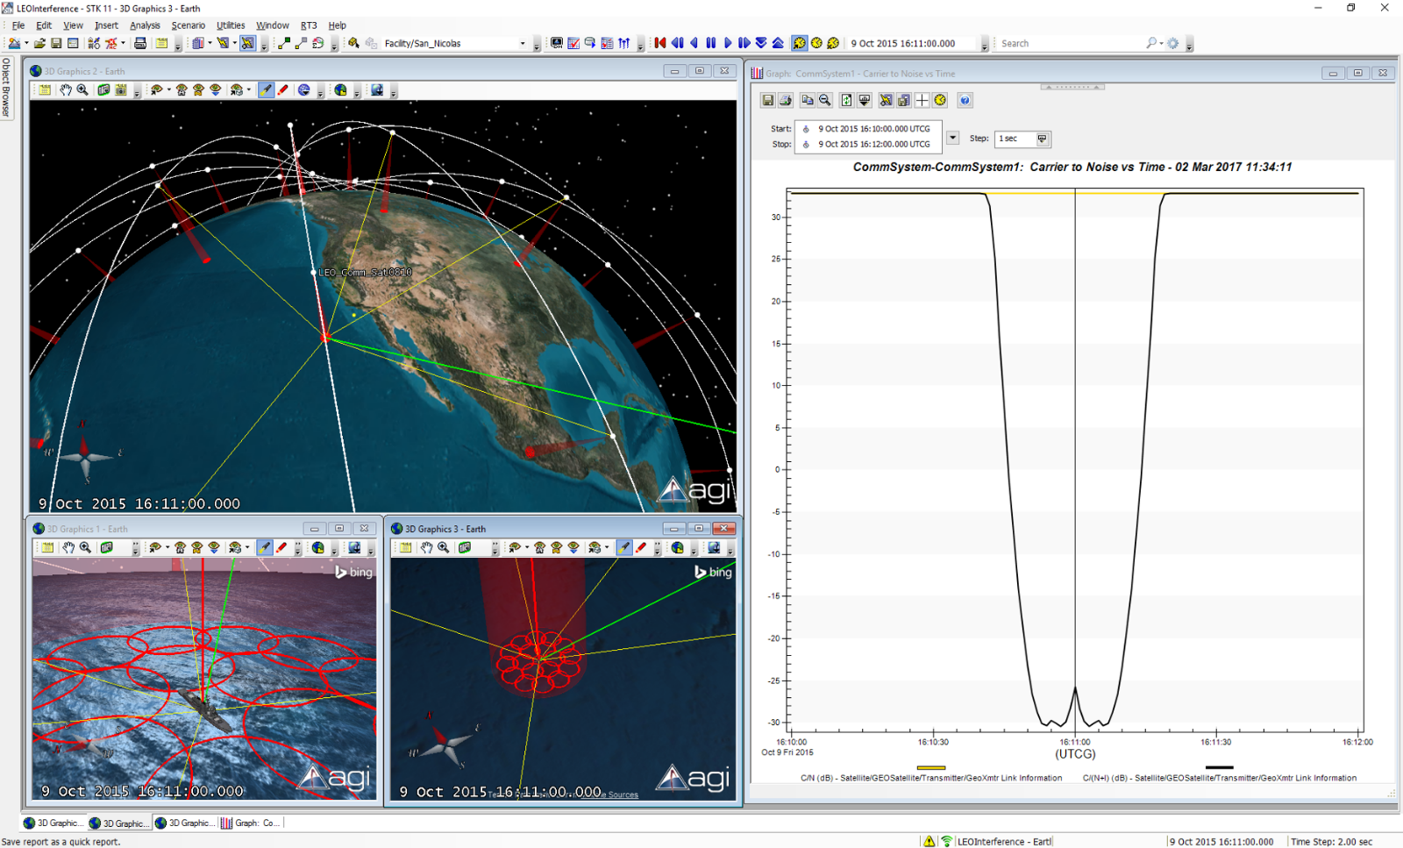Step animation in reverse
The height and width of the screenshot is (848, 1403).
coord(678,43)
